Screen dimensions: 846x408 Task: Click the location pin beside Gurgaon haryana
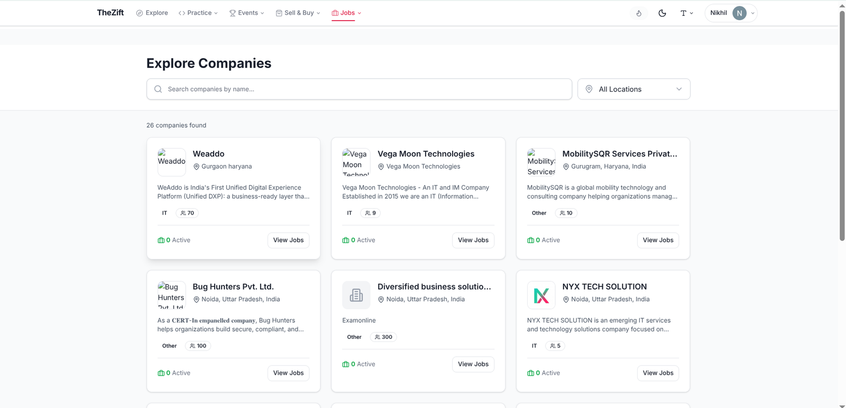196,166
